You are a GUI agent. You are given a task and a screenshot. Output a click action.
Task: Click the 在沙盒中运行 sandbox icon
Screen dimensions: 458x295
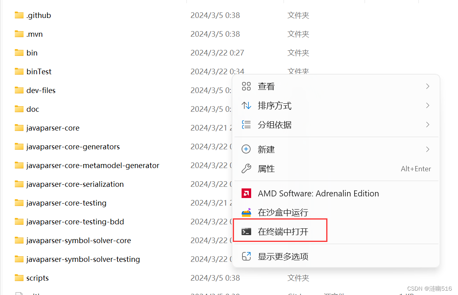pyautogui.click(x=246, y=212)
